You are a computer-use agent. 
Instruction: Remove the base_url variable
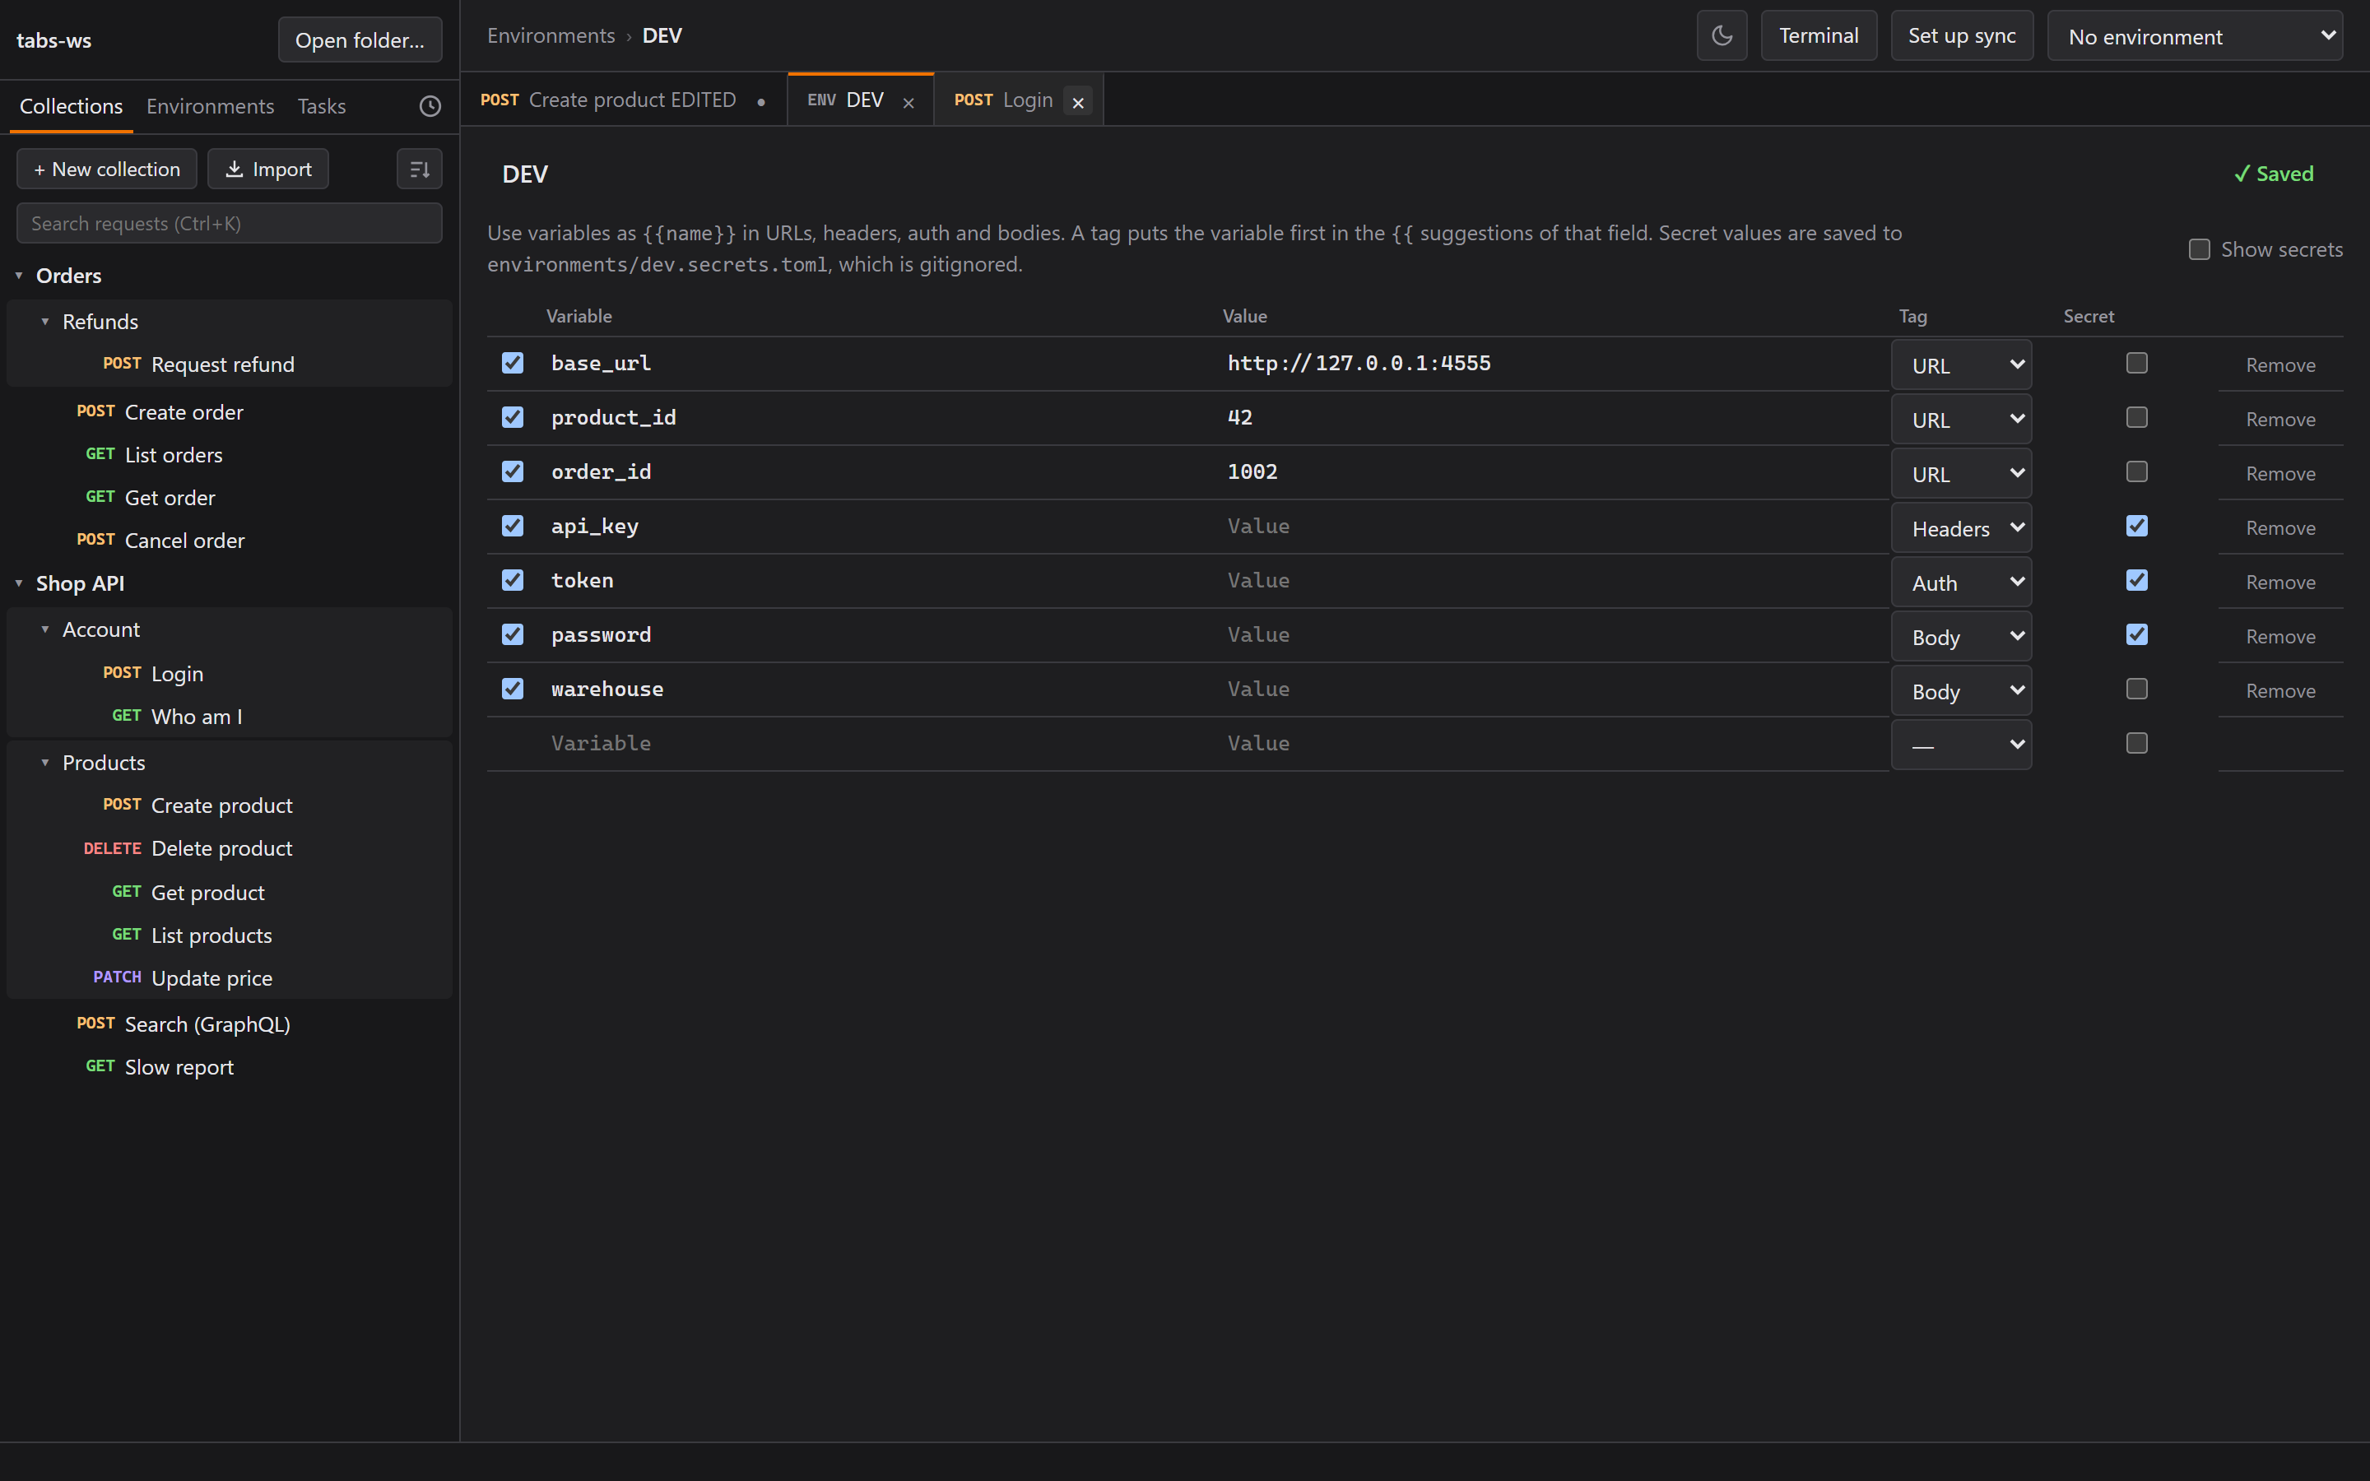pos(2280,365)
